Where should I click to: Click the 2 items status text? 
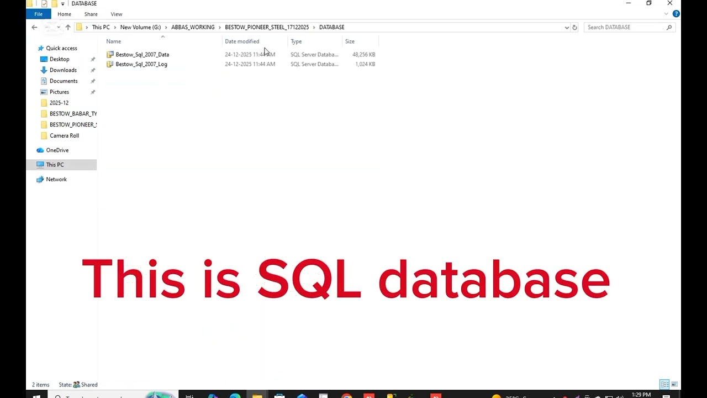[40, 385]
